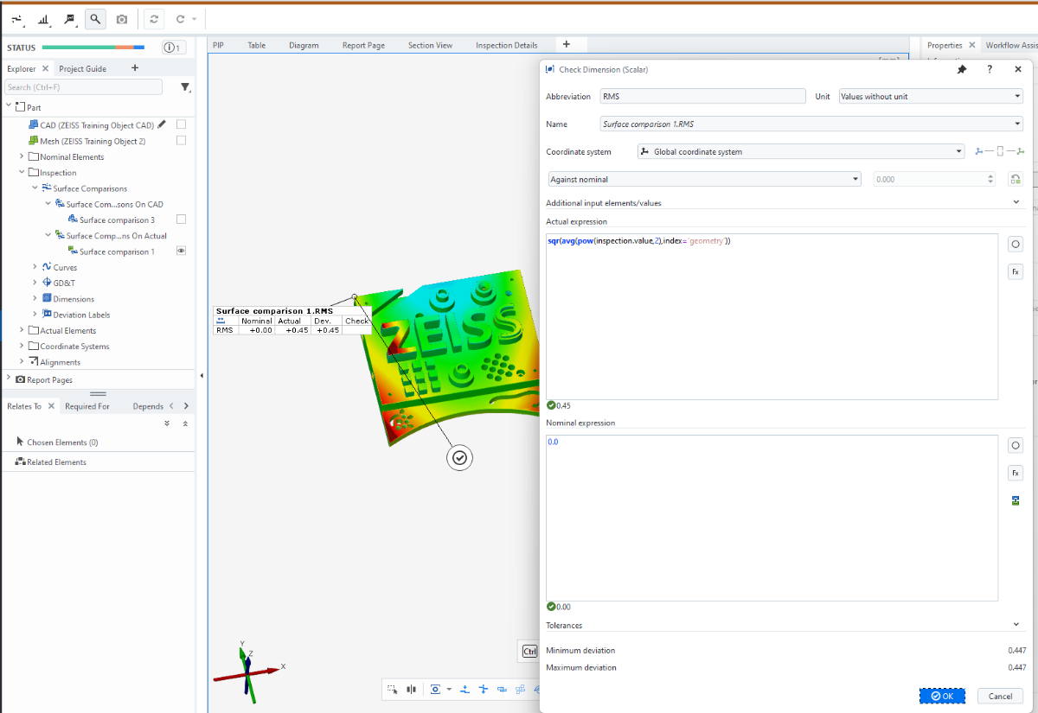Expand the Nominal Elements folder
This screenshot has width=1038, height=713.
click(x=22, y=156)
